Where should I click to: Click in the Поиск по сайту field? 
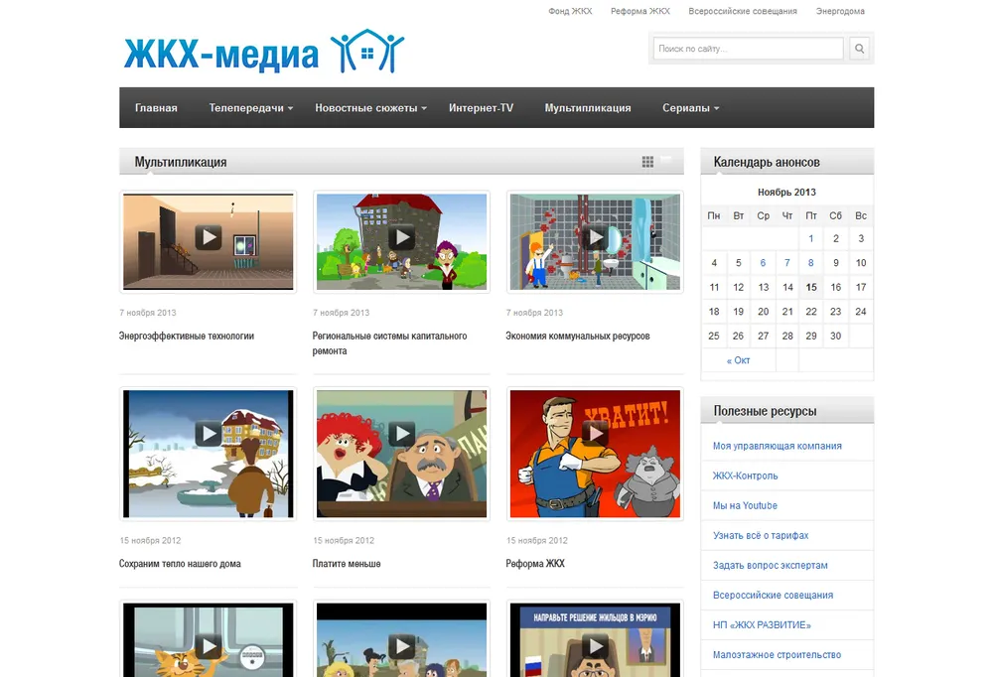pos(748,48)
